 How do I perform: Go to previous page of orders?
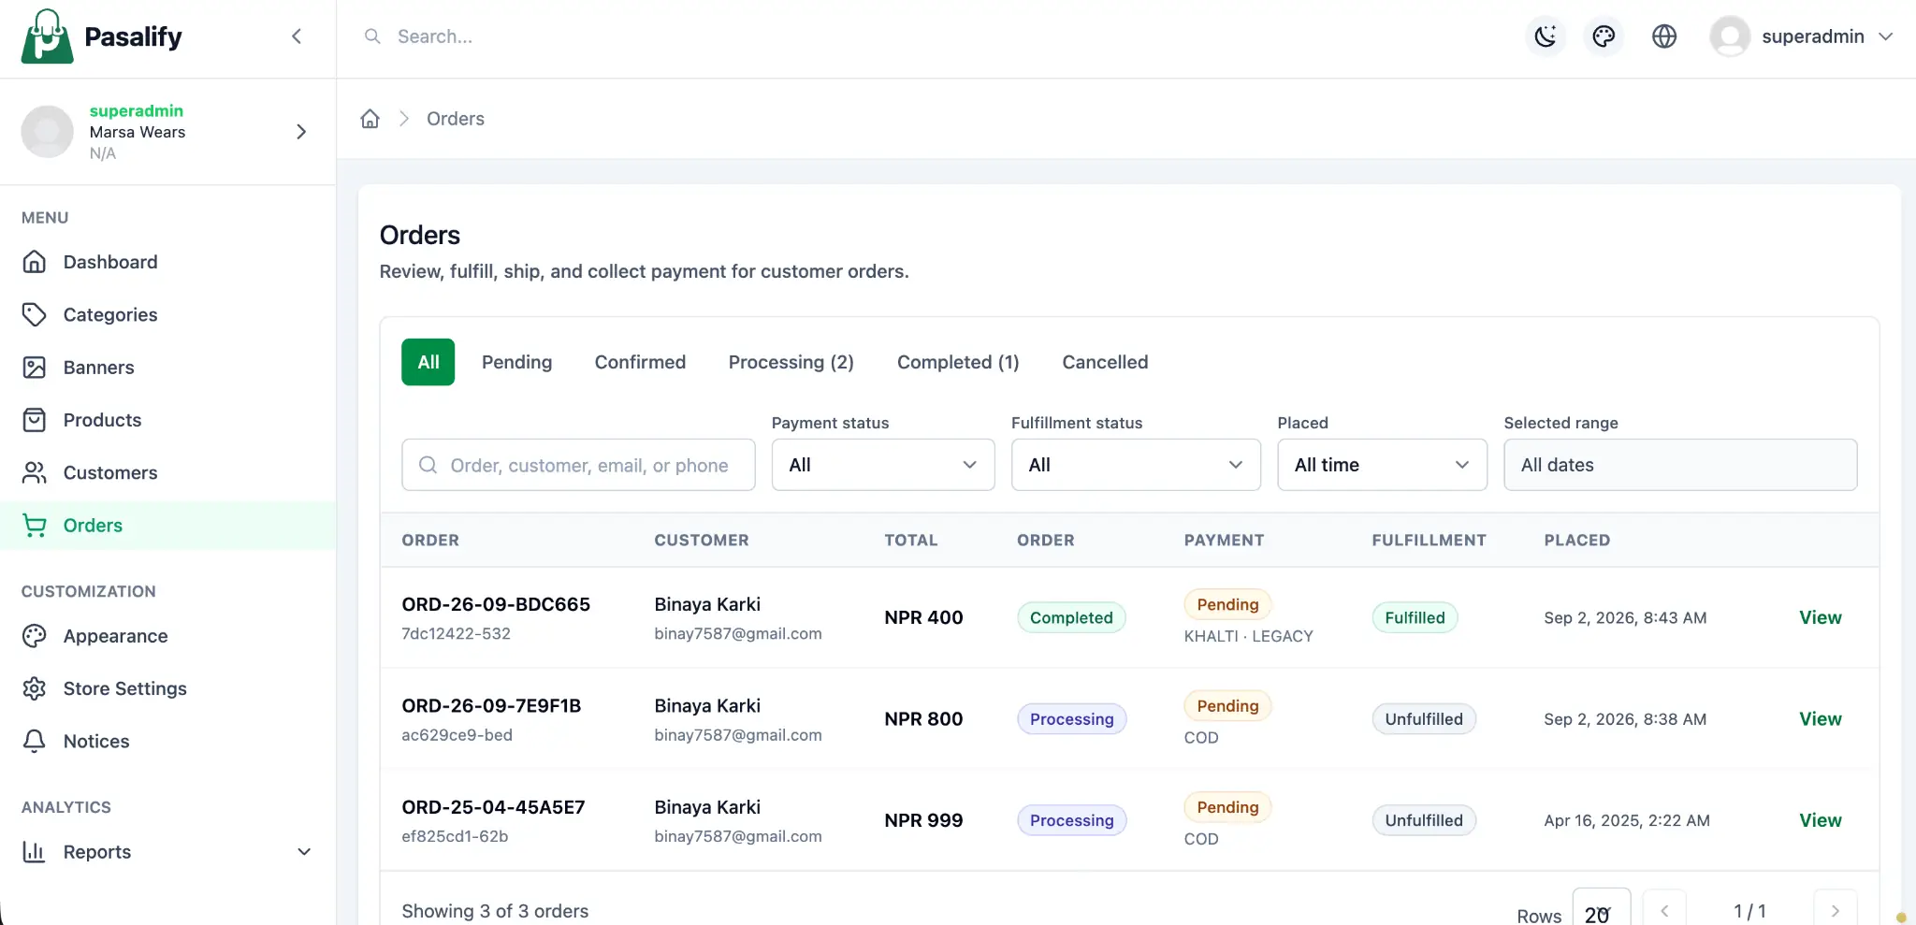[x=1664, y=910]
